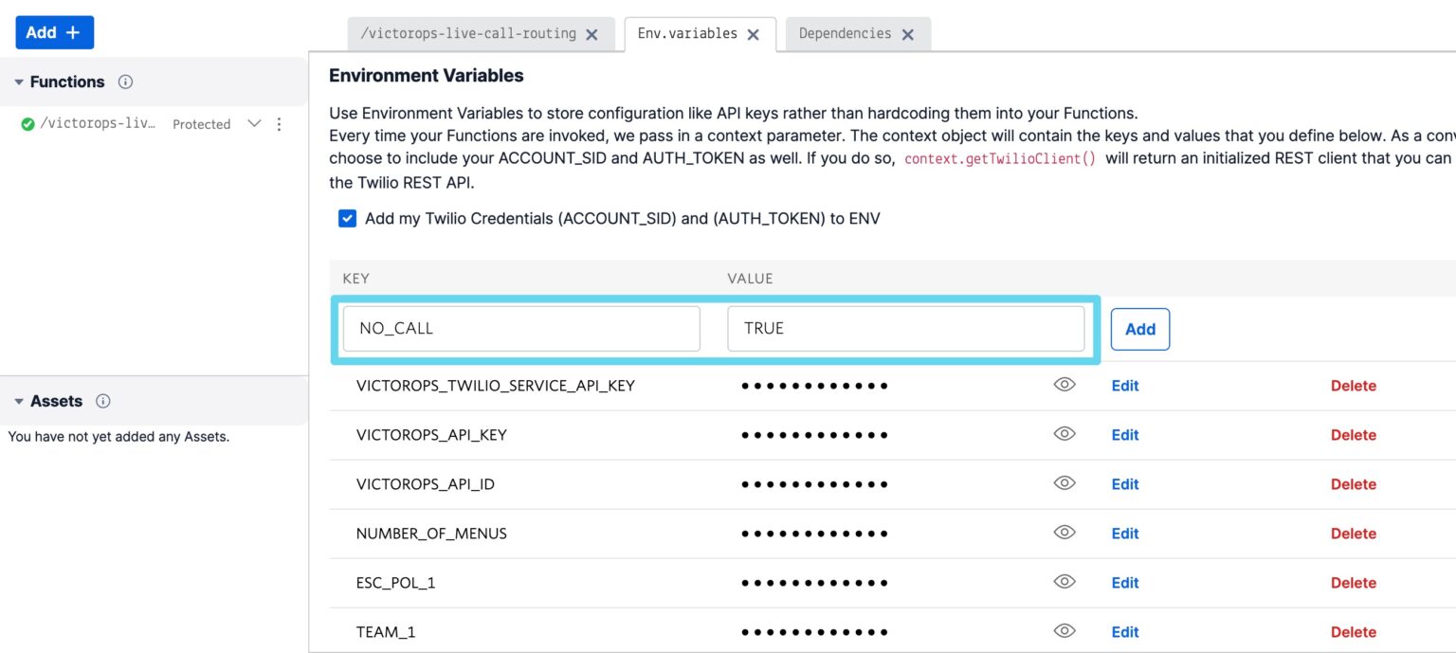Delete the TEAM_1 environment variable
The height and width of the screenshot is (653, 1456).
pyautogui.click(x=1354, y=631)
